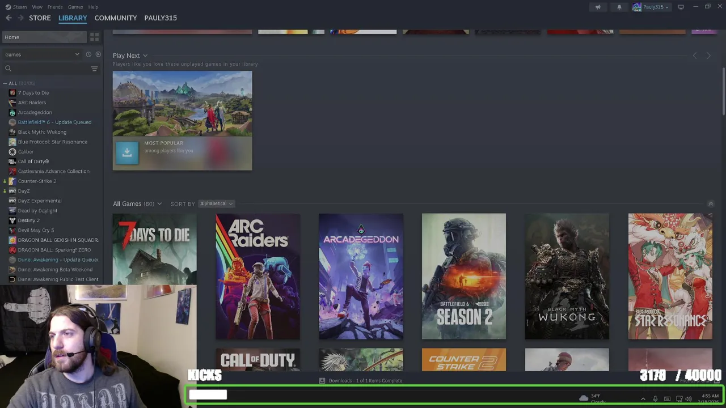Switch library to grid collections view
726x408 pixels.
[x=95, y=37]
